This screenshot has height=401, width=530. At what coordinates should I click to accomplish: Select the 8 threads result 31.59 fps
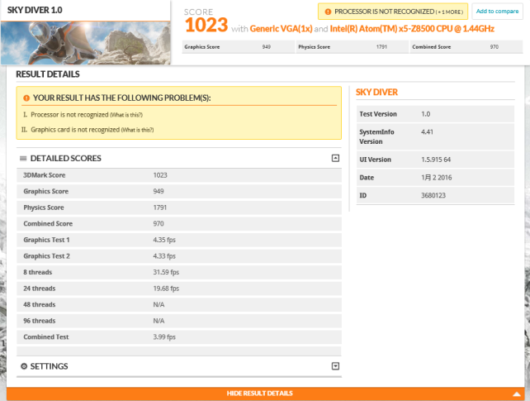point(166,272)
